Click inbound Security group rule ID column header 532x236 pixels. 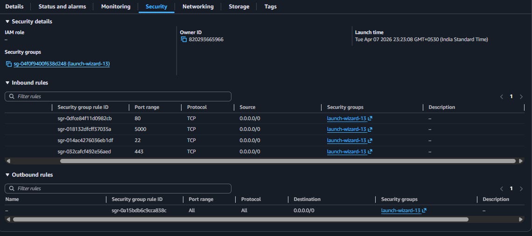pyautogui.click(x=83, y=107)
